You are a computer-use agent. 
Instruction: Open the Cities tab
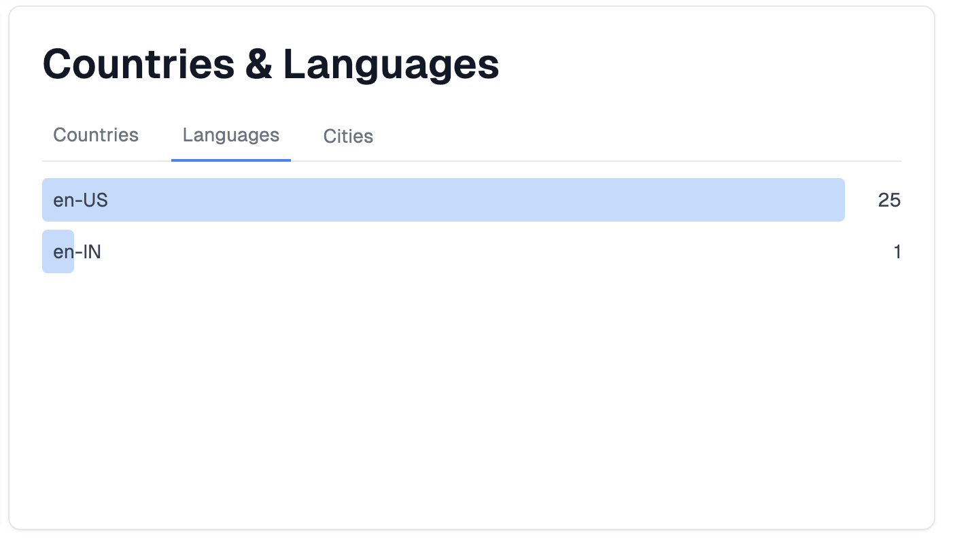(x=348, y=136)
